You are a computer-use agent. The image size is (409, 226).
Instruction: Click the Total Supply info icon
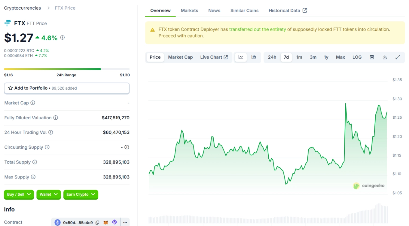pyautogui.click(x=35, y=162)
